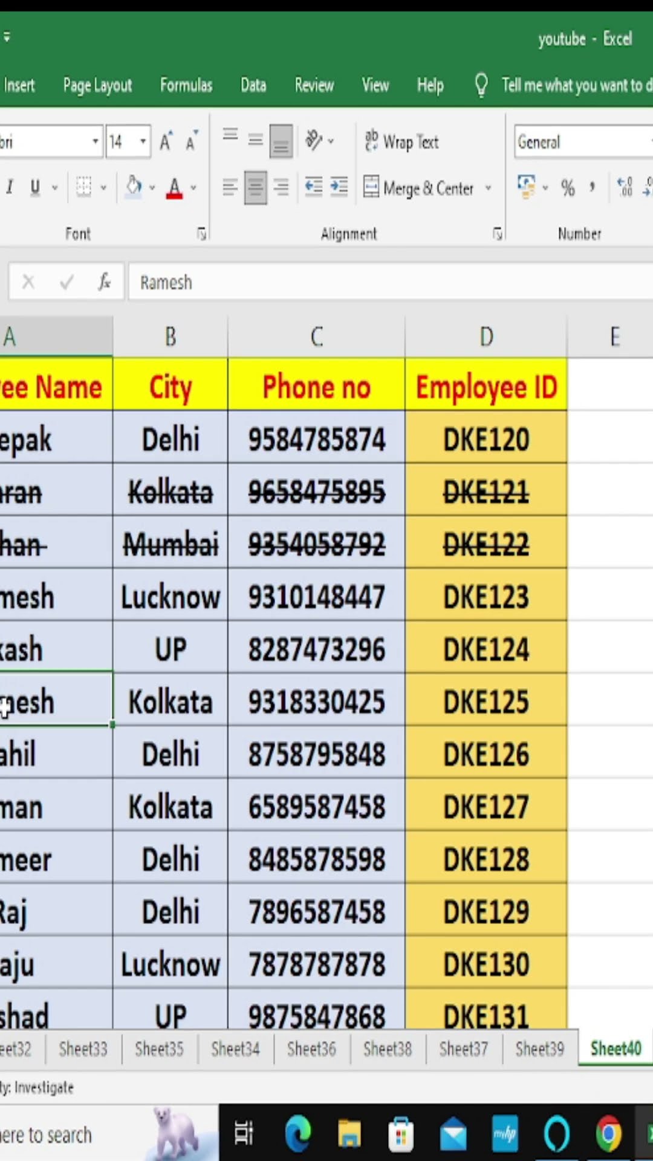Toggle bottom align button
The width and height of the screenshot is (653, 1161).
click(x=281, y=140)
